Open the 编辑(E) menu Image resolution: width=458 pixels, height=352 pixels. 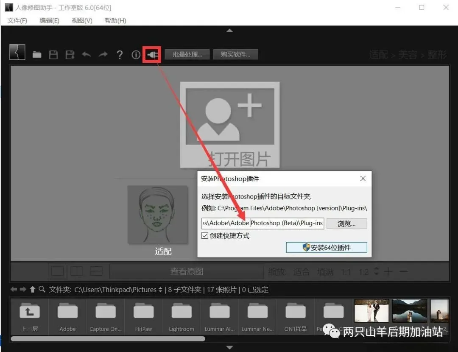(49, 20)
